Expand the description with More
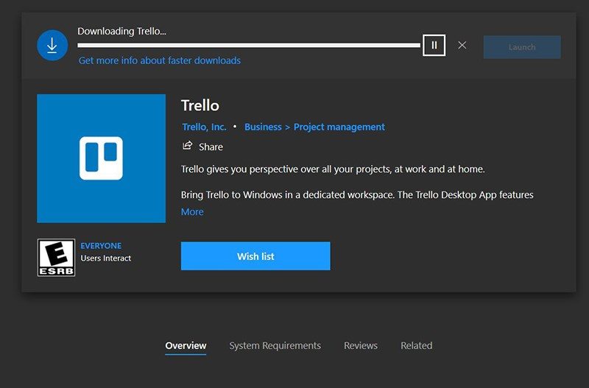 point(192,212)
